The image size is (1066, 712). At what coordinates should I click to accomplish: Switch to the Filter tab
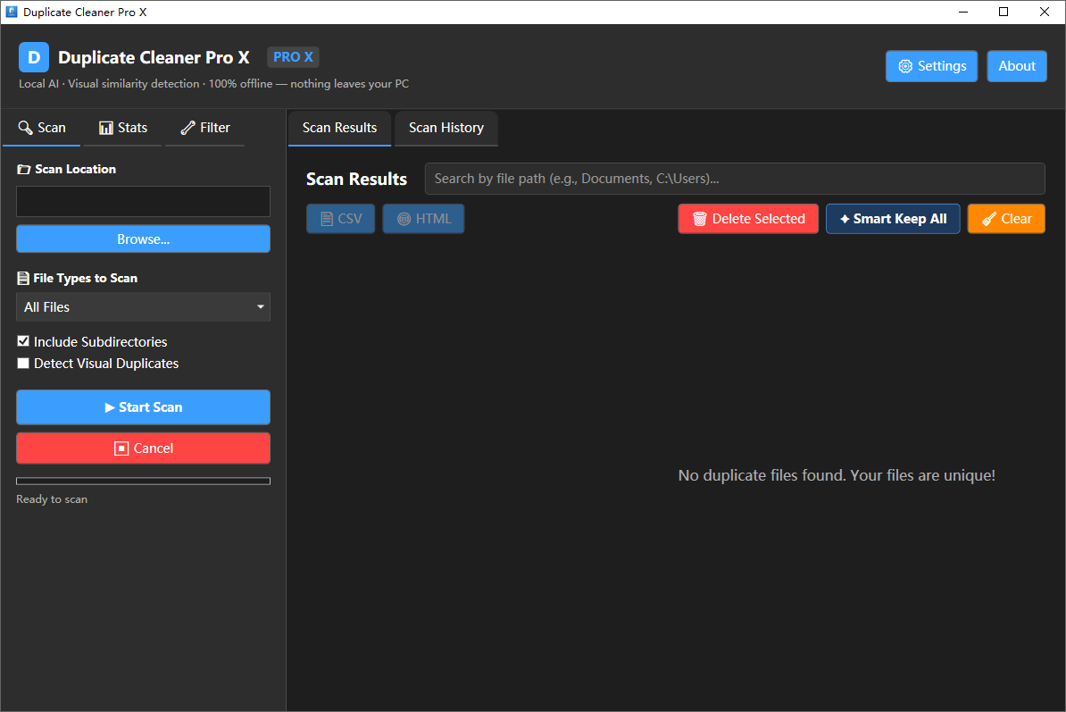coord(205,128)
